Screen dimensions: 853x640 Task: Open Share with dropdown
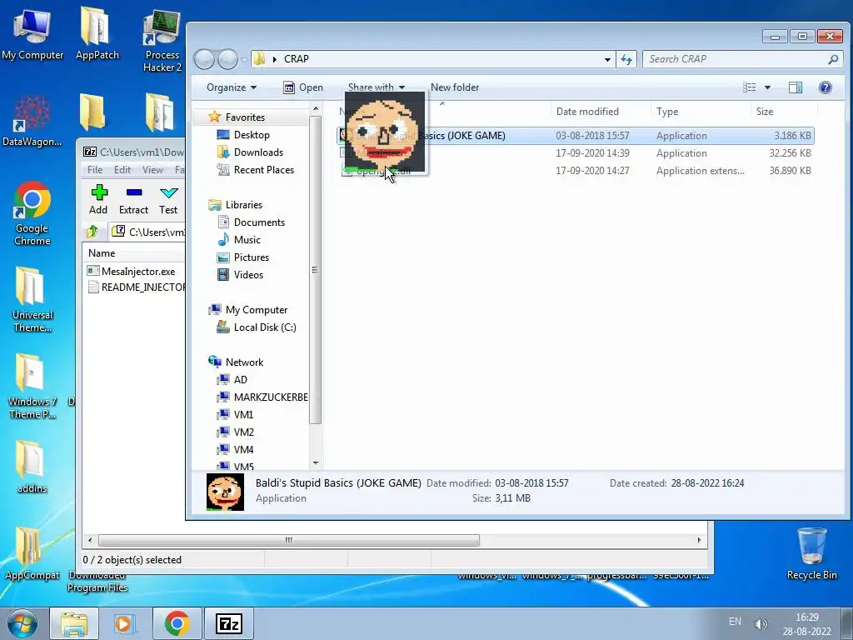(376, 87)
